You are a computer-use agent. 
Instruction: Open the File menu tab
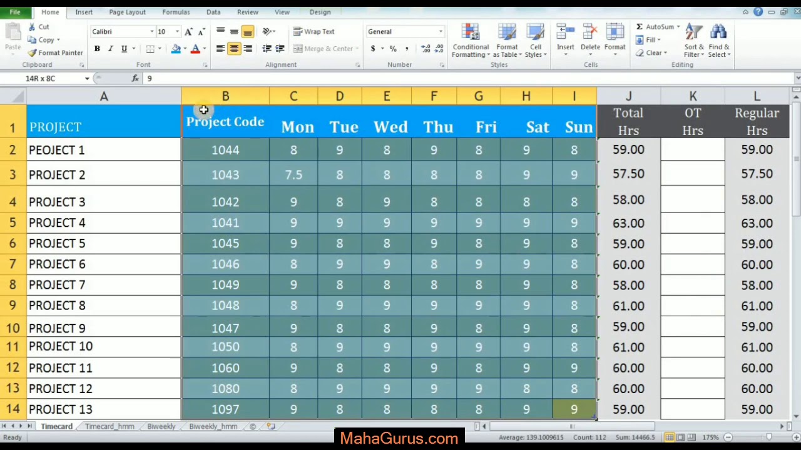pyautogui.click(x=14, y=12)
